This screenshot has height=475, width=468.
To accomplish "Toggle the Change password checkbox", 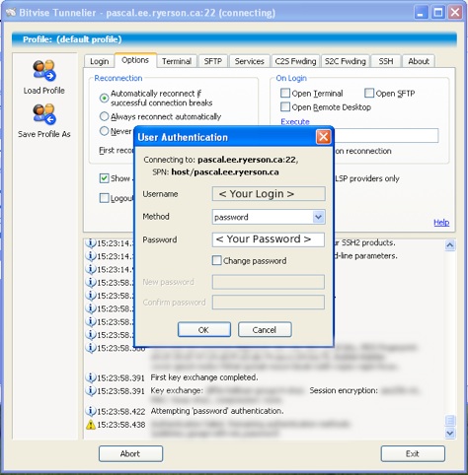I will [x=217, y=260].
